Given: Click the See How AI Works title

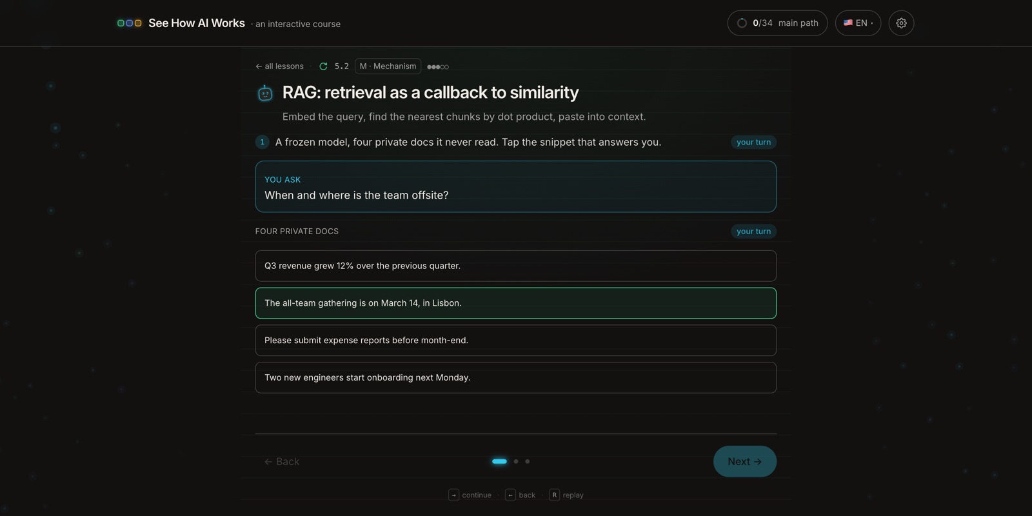Looking at the screenshot, I should [x=197, y=23].
